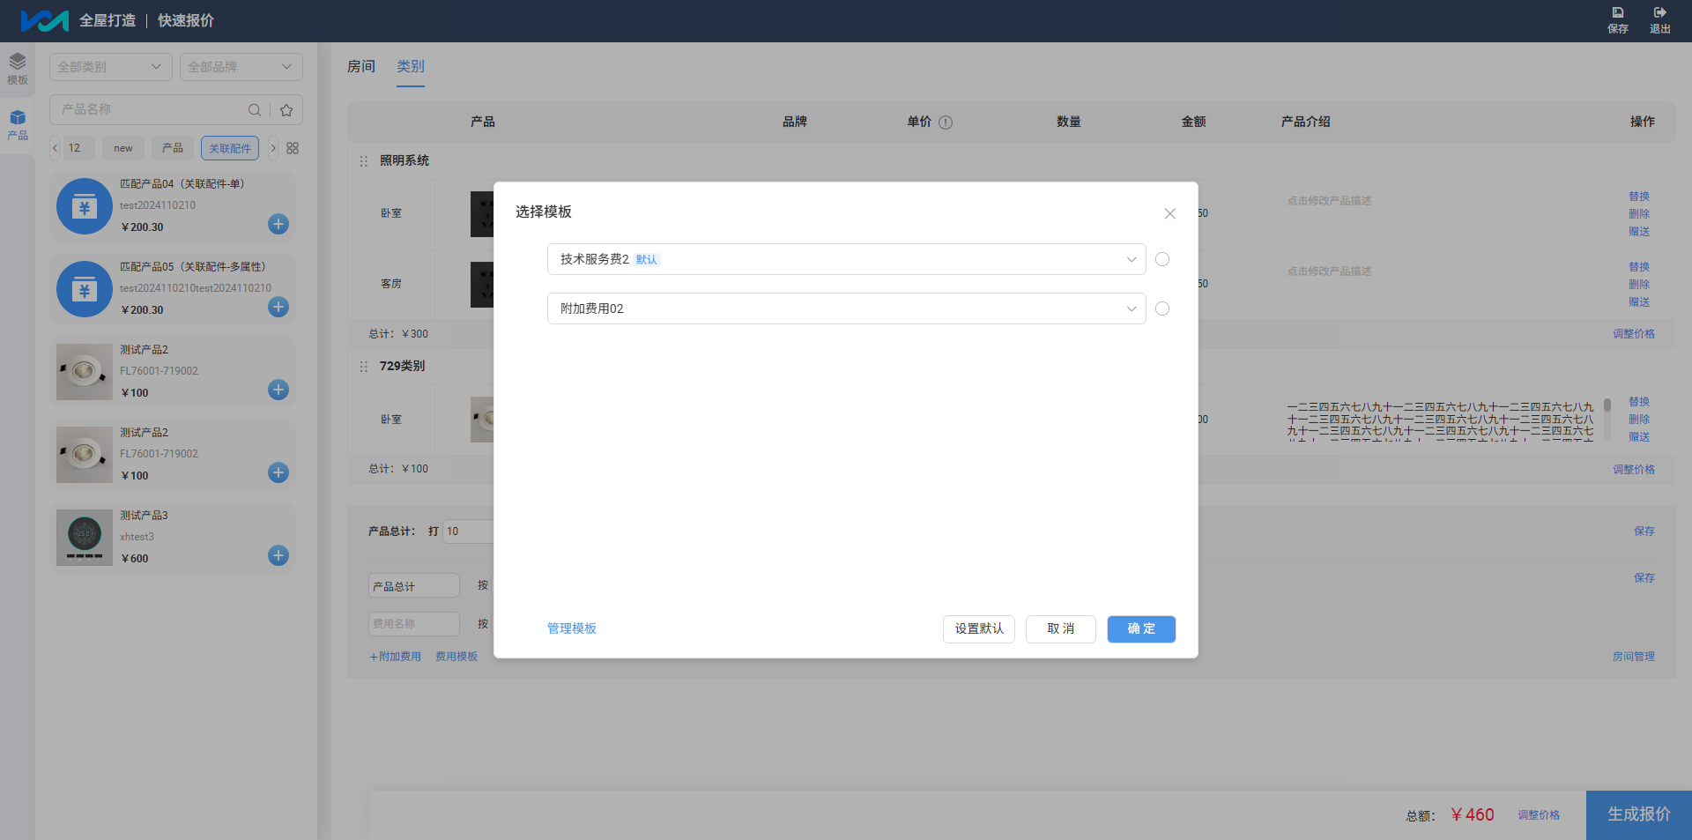
Task: Add 匹配产品05 with plus icon
Action: point(278,307)
